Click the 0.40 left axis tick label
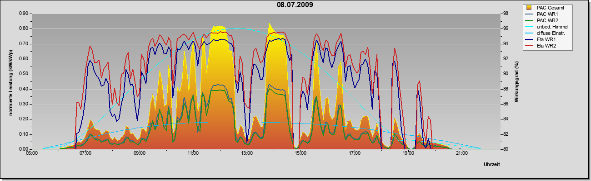Screen dimensions: 591x181 point(24,89)
